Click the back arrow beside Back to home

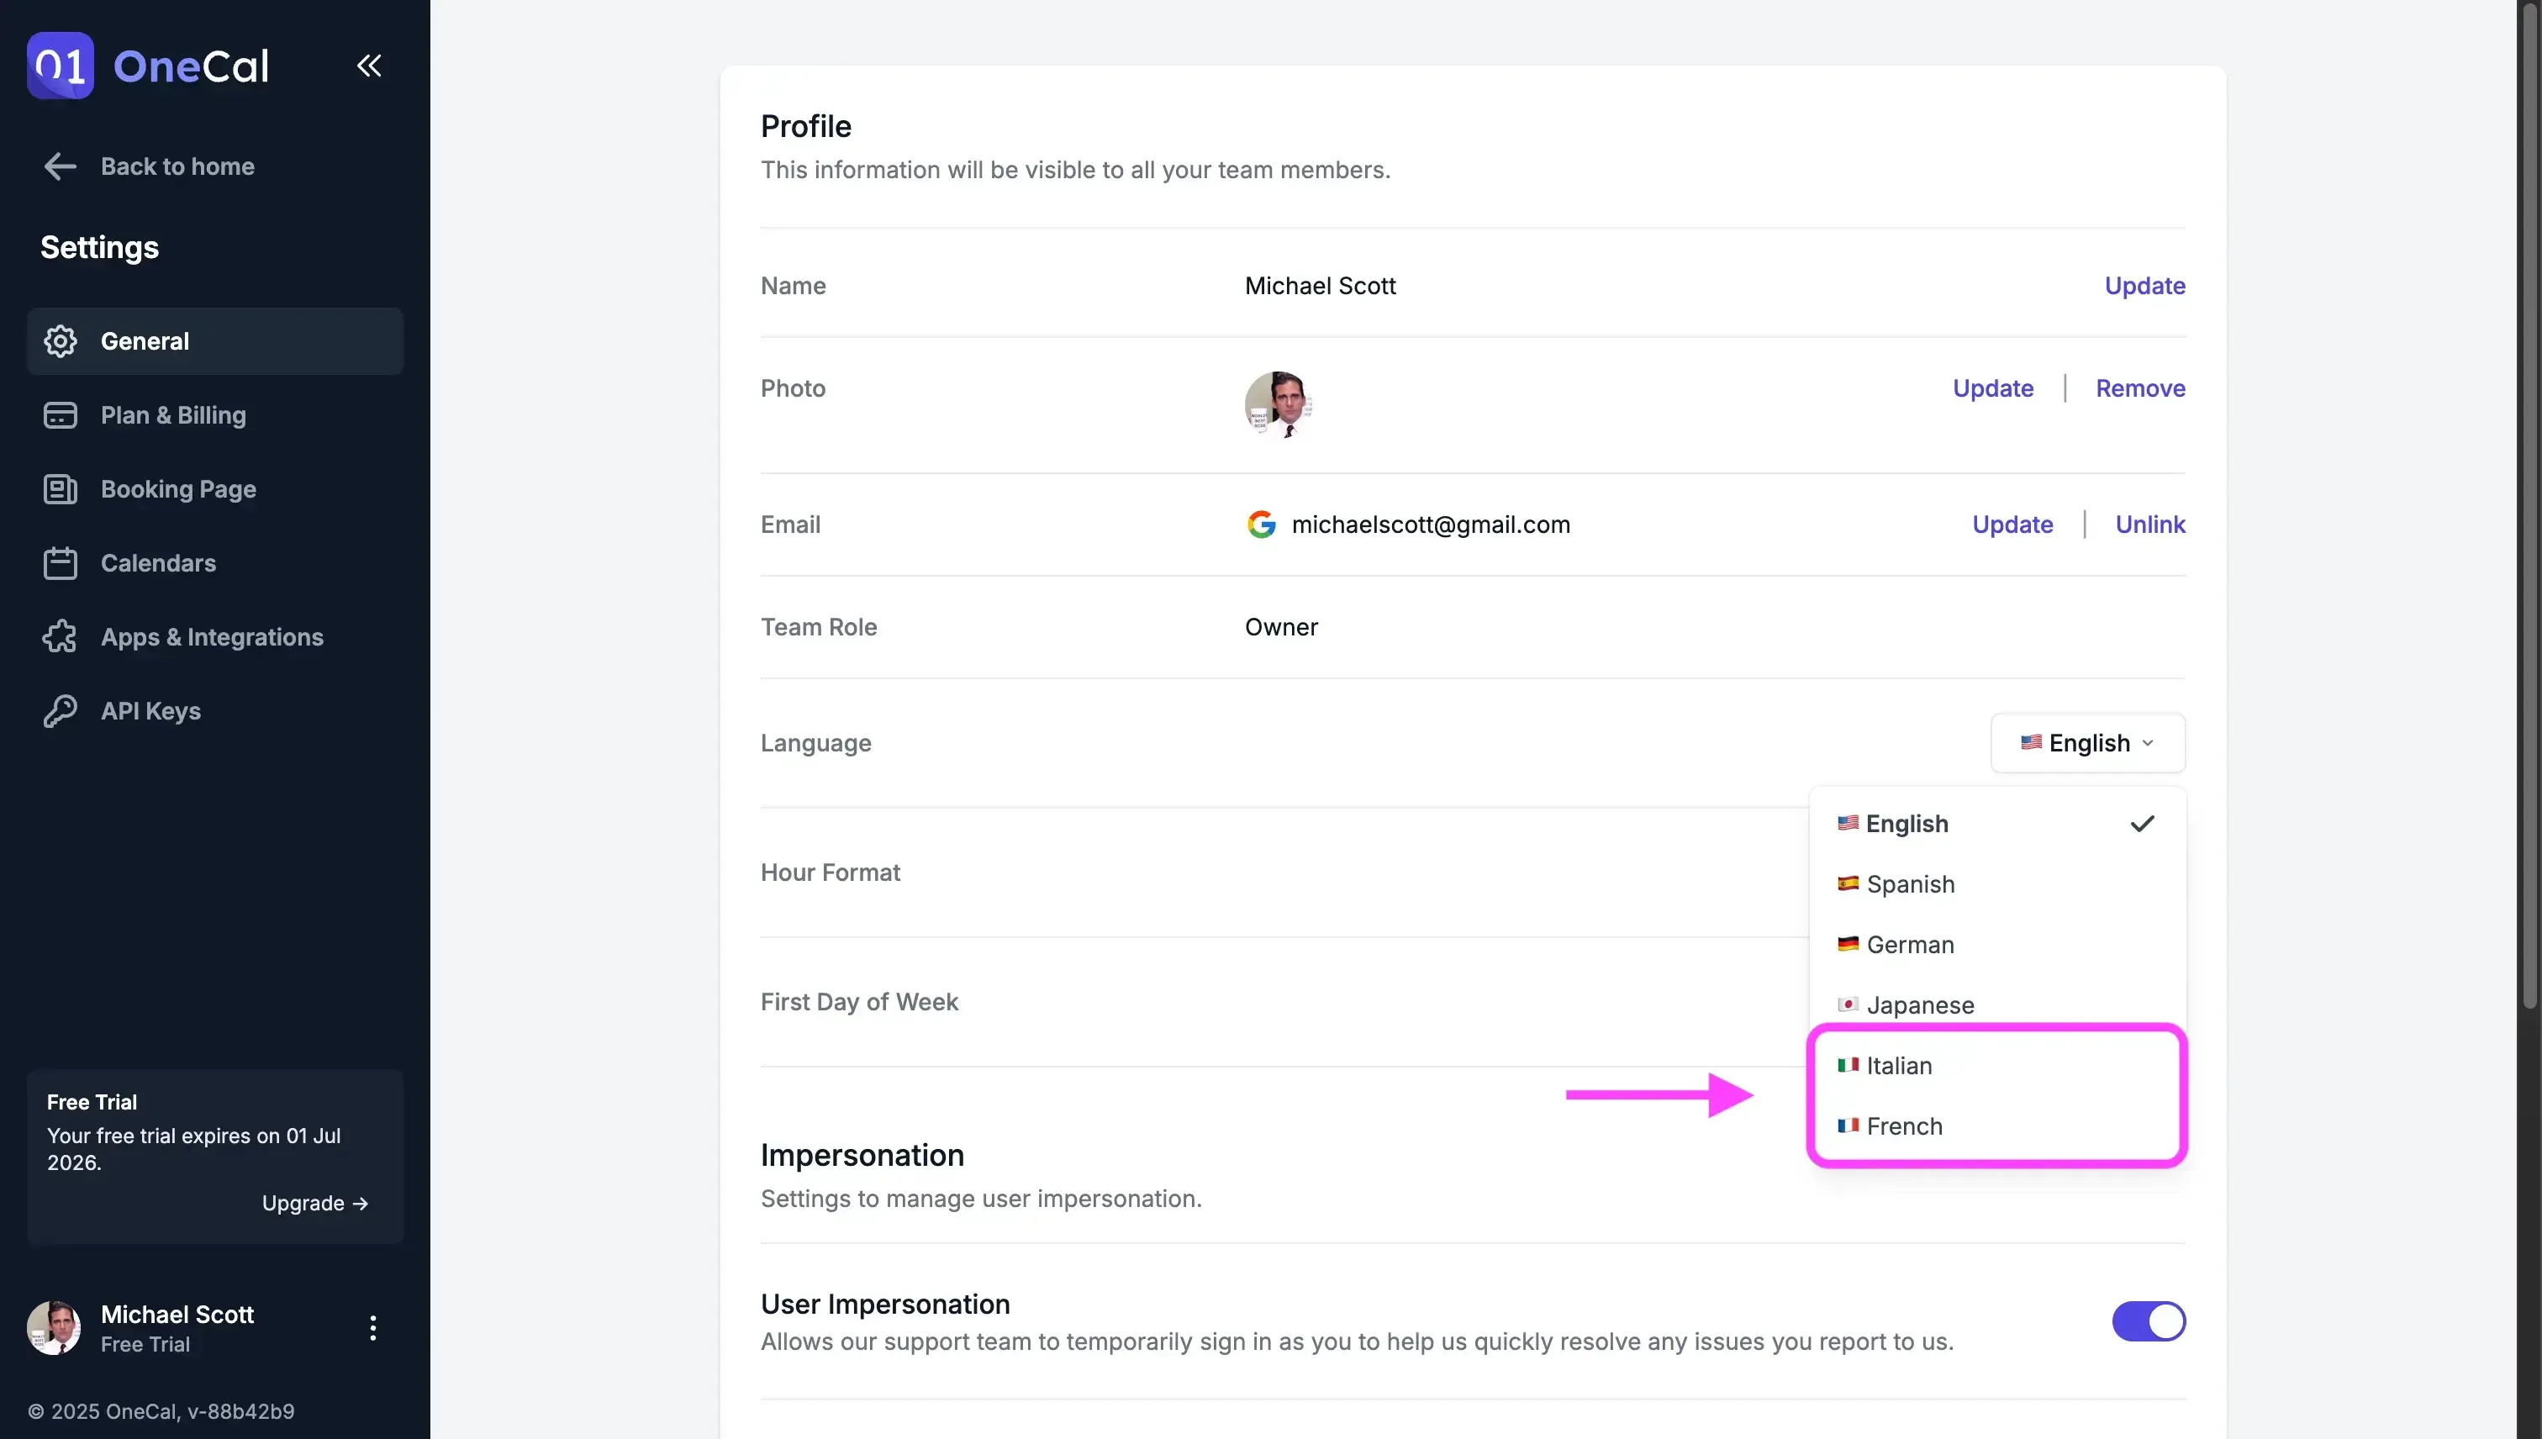click(x=60, y=166)
